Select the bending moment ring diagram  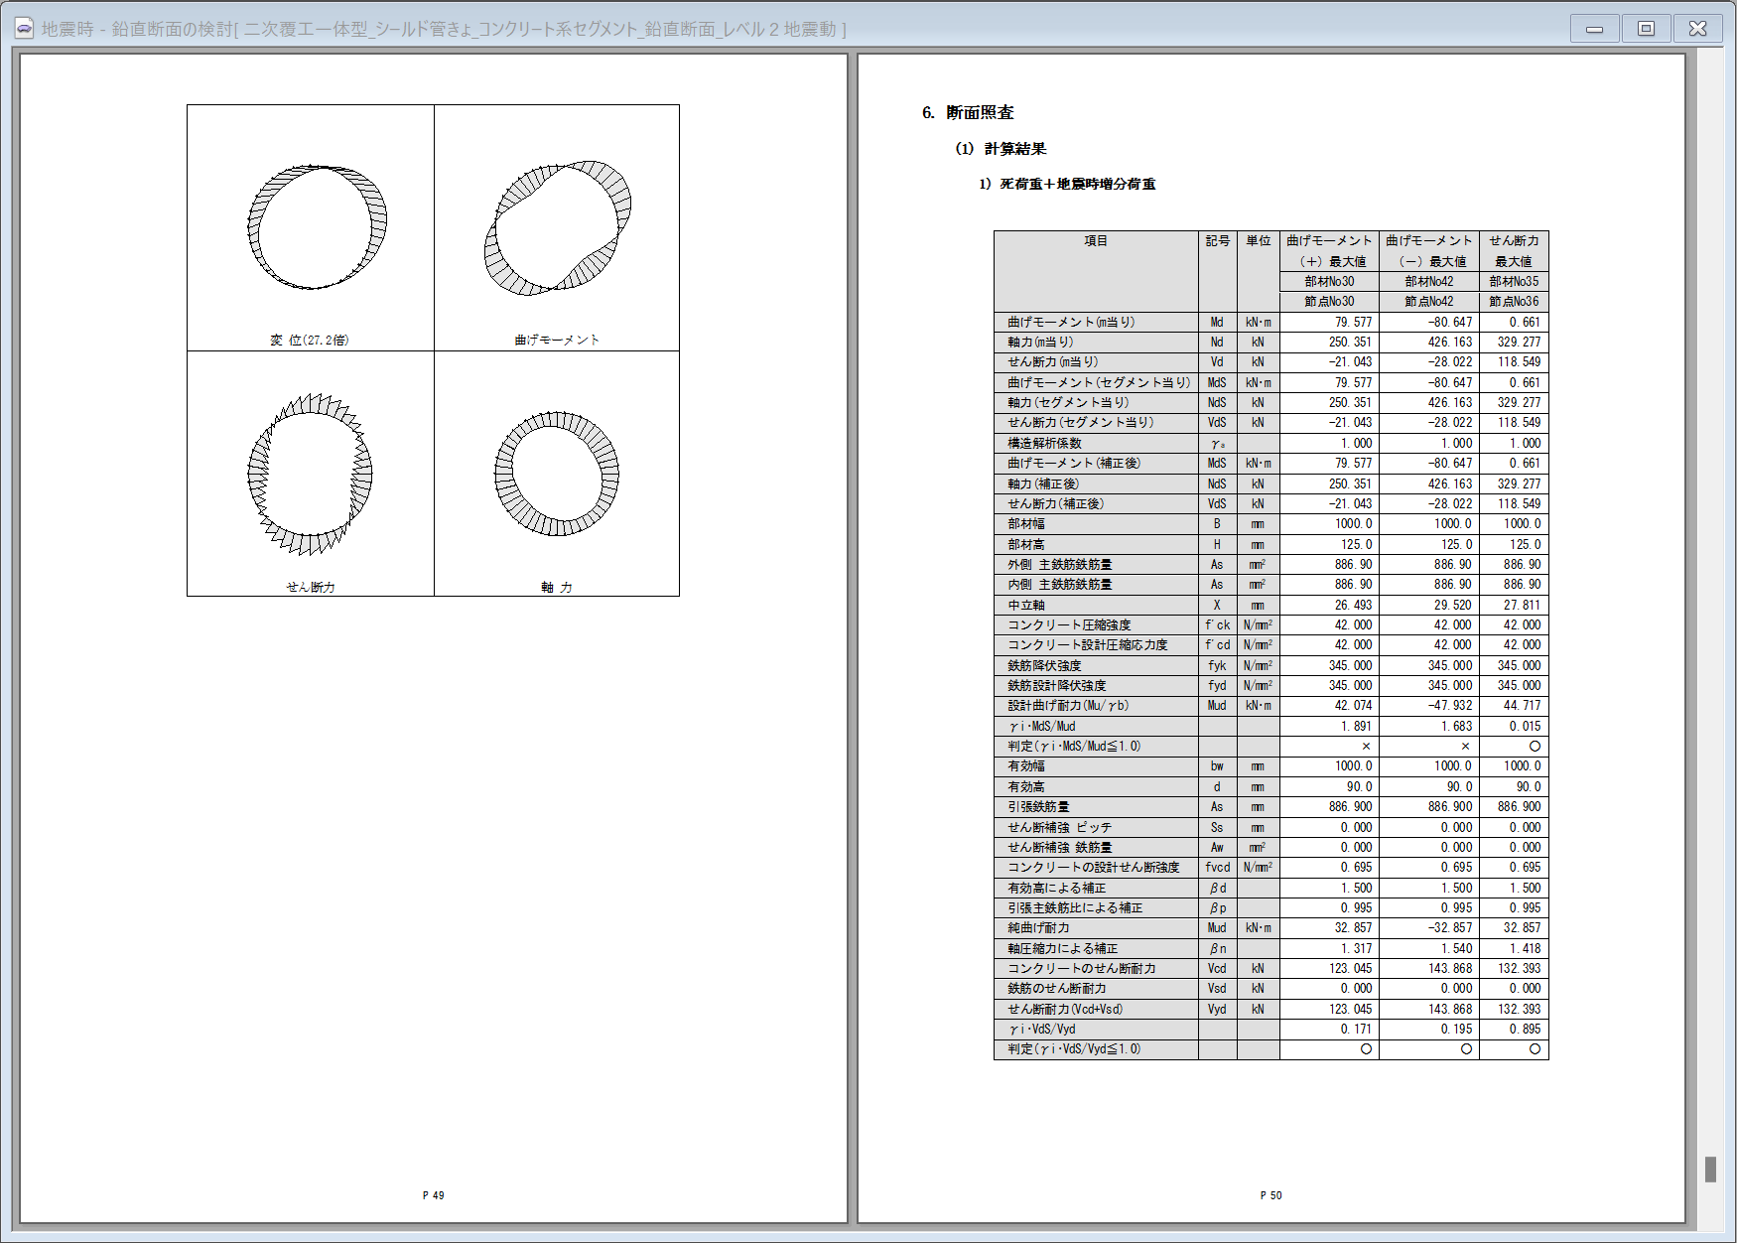coord(557,227)
